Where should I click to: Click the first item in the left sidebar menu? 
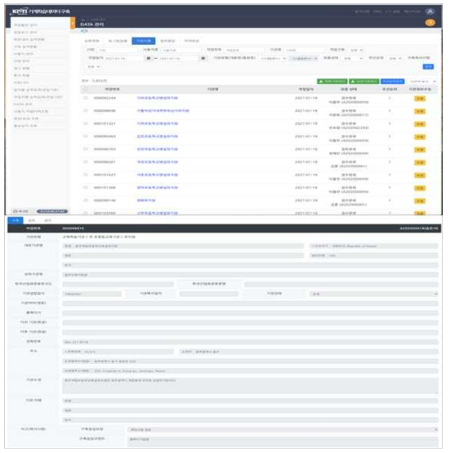pyautogui.click(x=25, y=25)
